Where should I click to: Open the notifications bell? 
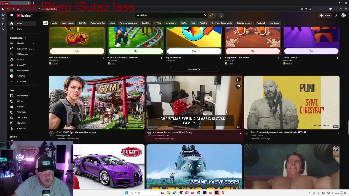[x=336, y=16]
